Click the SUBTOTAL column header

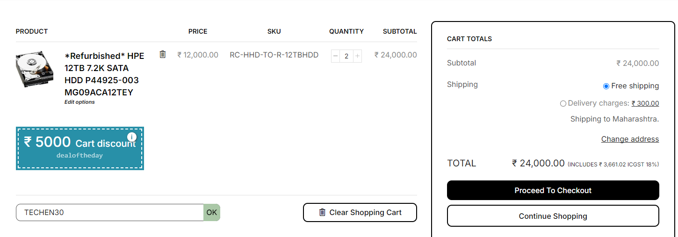click(399, 31)
